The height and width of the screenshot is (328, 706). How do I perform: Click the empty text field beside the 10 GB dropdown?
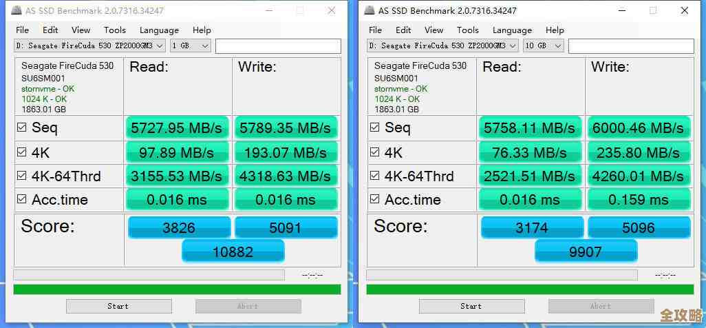pyautogui.click(x=630, y=45)
